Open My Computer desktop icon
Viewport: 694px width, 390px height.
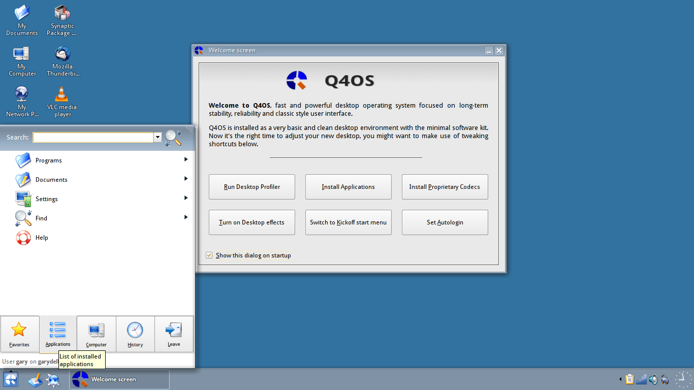tap(22, 61)
